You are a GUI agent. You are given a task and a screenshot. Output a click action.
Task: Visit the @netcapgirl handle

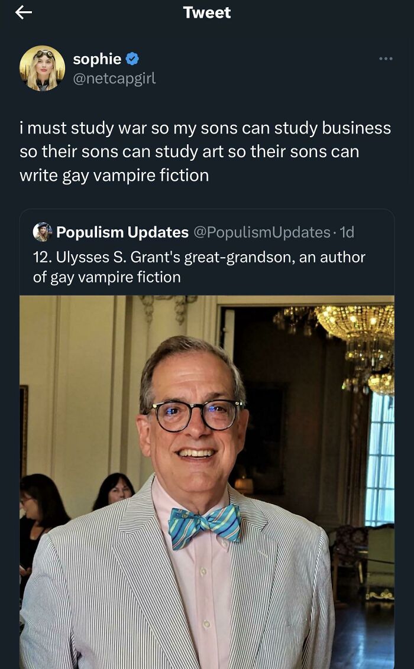coord(114,78)
